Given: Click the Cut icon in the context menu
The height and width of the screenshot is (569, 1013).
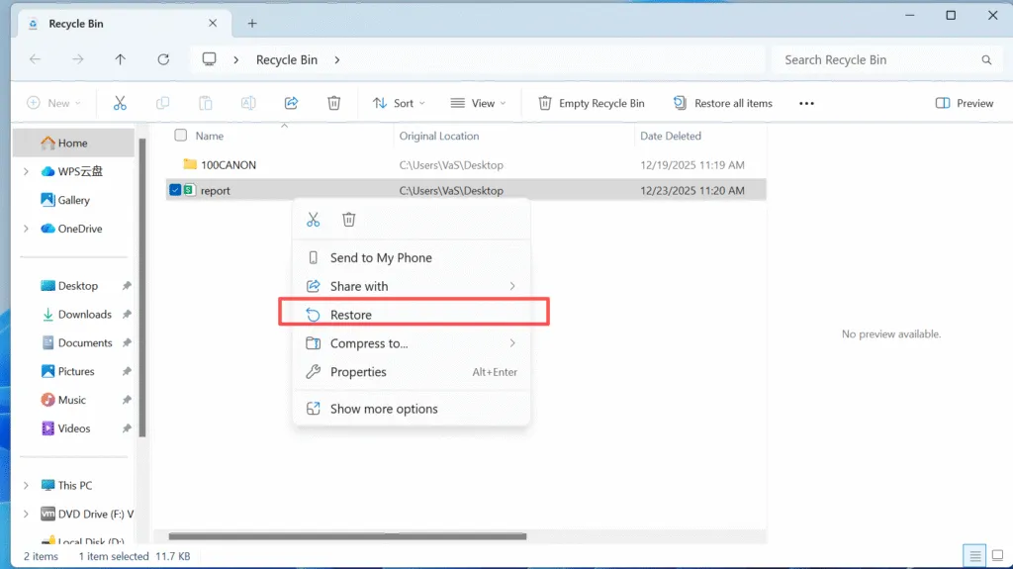Looking at the screenshot, I should pyautogui.click(x=314, y=220).
